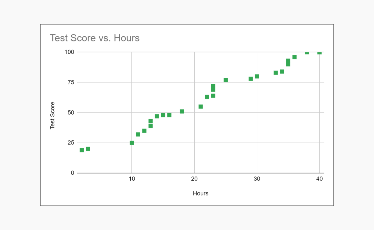Select the "Hours" horizontal axis title
This screenshot has height=230, width=374.
(200, 193)
